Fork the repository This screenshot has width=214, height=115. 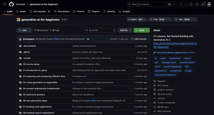158,19
